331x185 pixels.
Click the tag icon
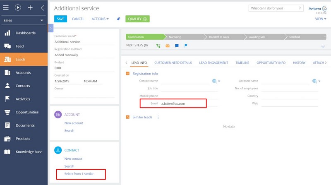coord(118,19)
